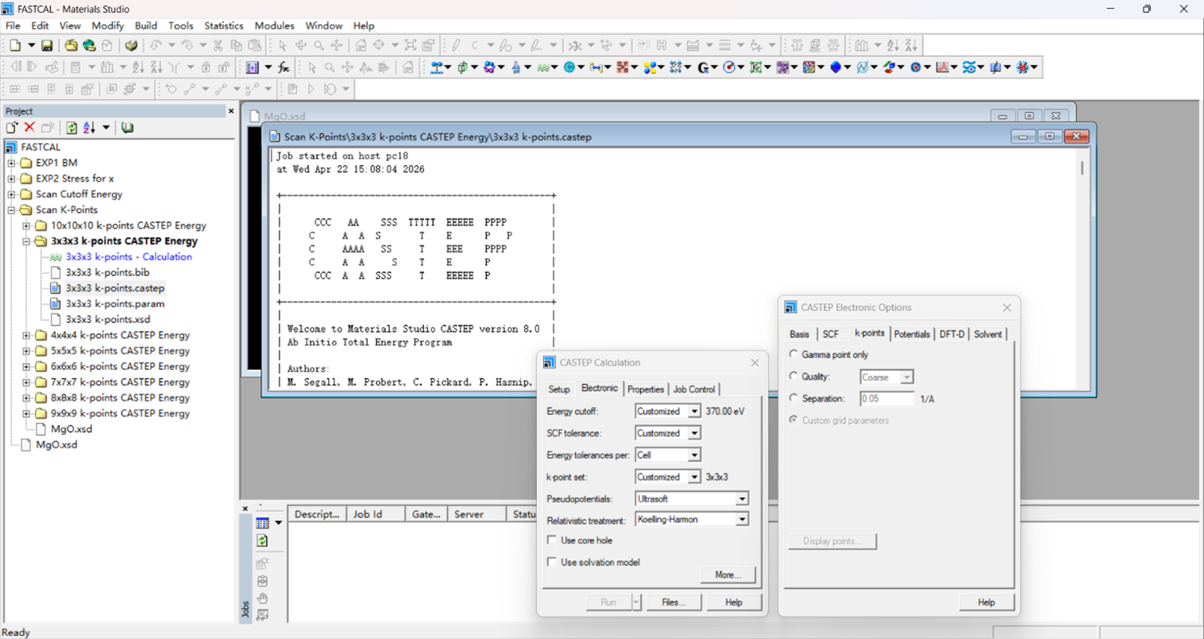The width and height of the screenshot is (1204, 639).
Task: Click the New document icon in toolbar
Action: [x=15, y=46]
